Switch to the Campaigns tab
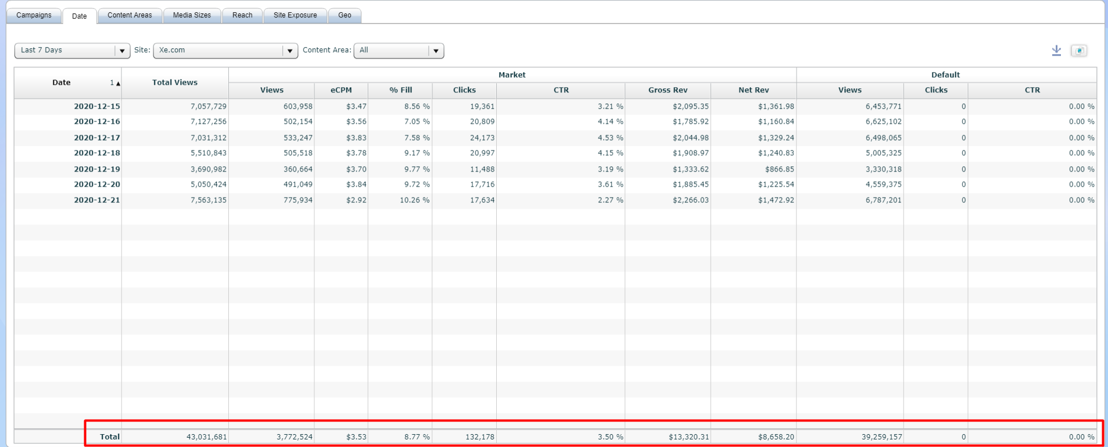Screen dimensions: 1108x447 [x=34, y=15]
